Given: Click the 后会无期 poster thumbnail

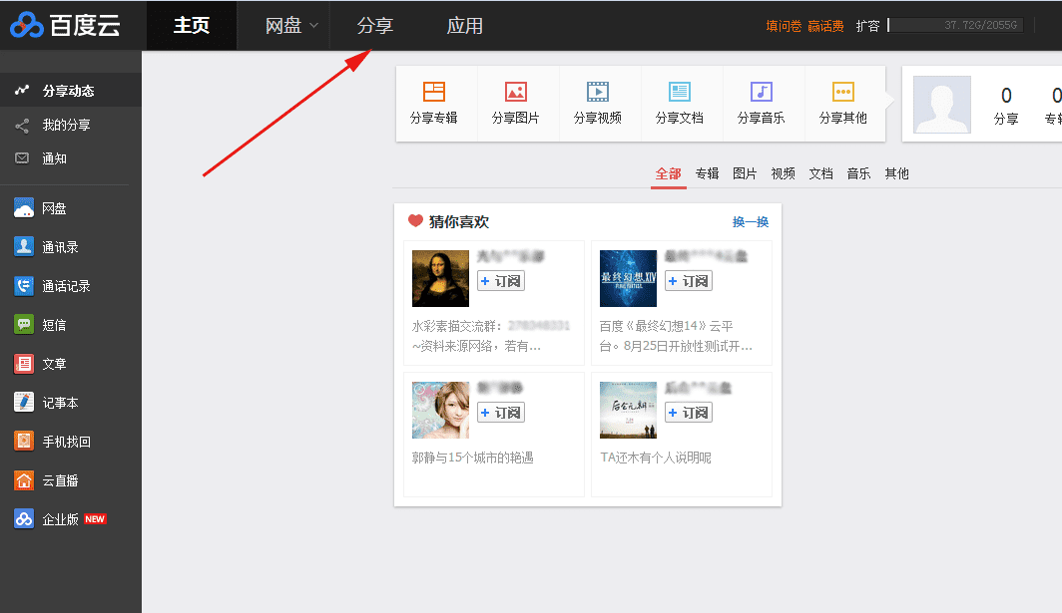Looking at the screenshot, I should (x=628, y=410).
